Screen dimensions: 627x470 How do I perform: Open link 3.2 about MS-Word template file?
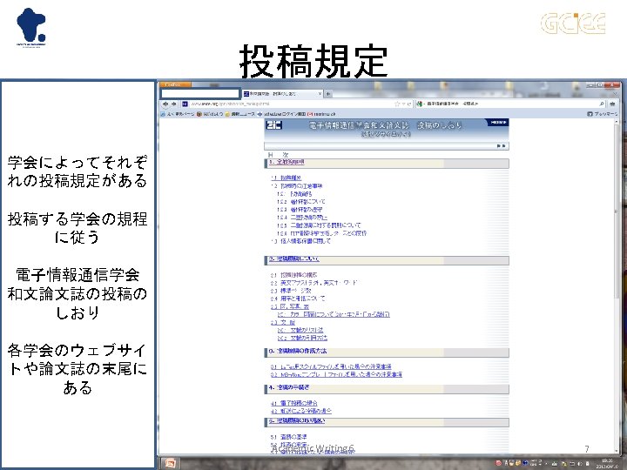(336, 374)
